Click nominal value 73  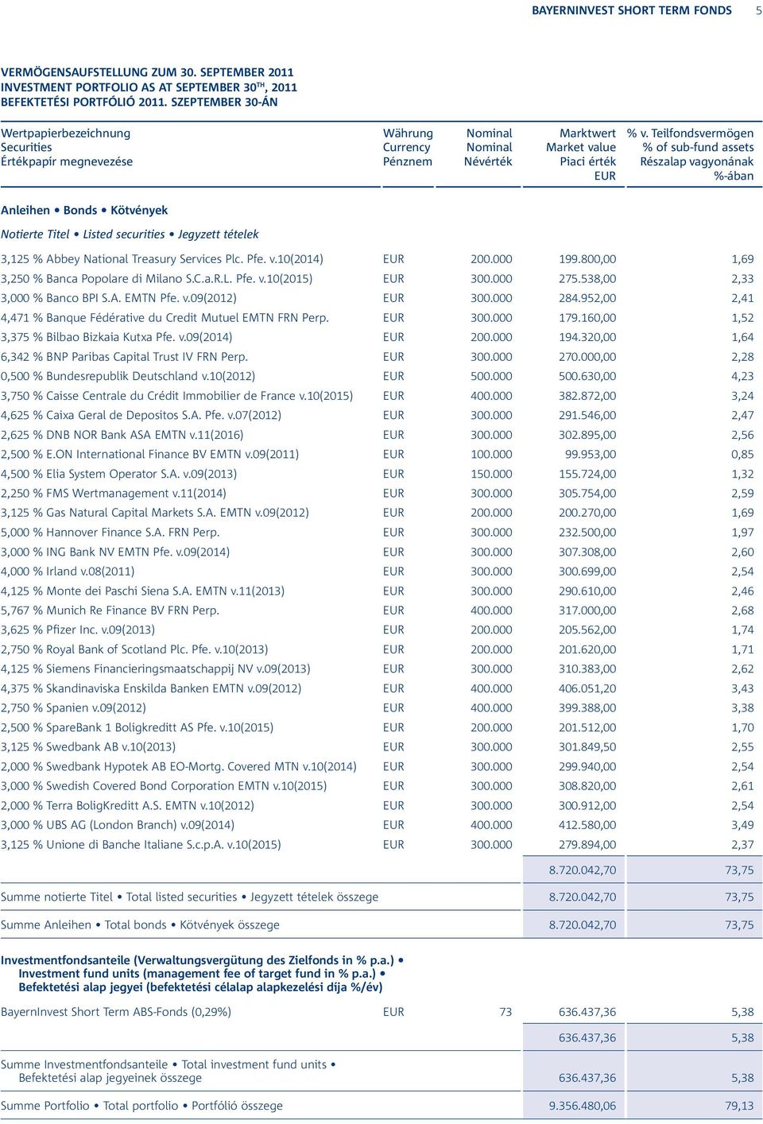click(x=505, y=1011)
